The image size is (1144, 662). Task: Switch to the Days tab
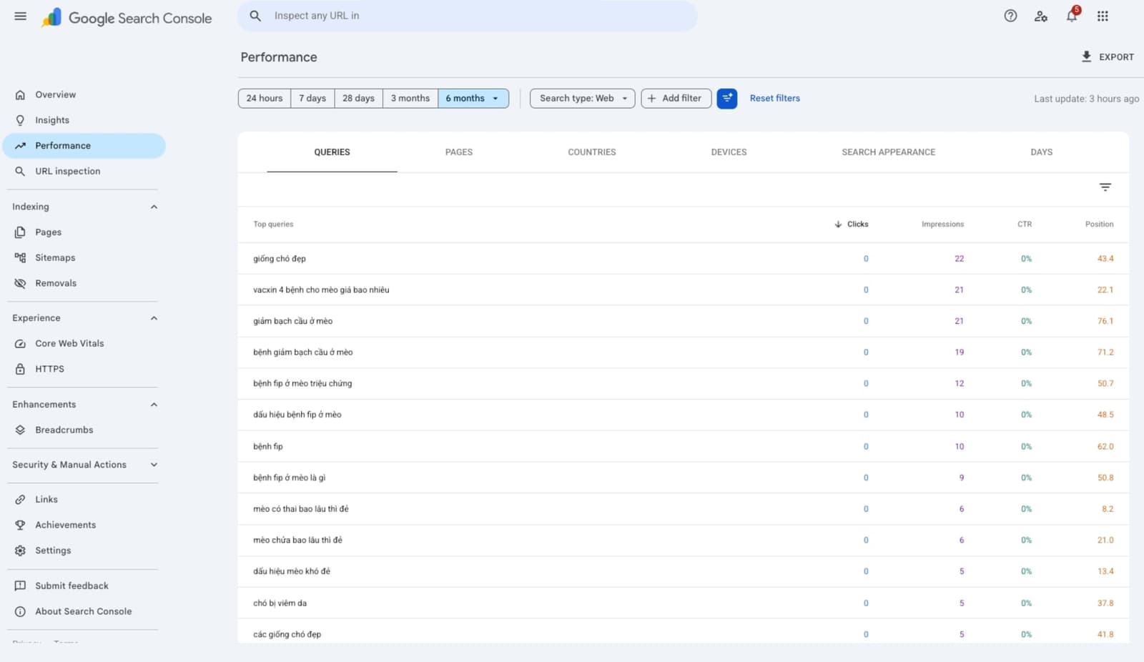(1042, 152)
